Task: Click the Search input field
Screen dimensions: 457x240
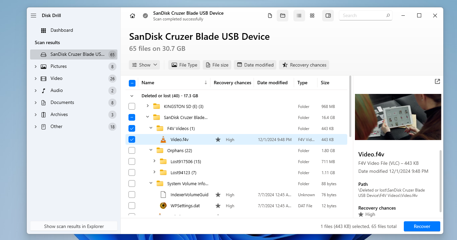Action: (363, 16)
